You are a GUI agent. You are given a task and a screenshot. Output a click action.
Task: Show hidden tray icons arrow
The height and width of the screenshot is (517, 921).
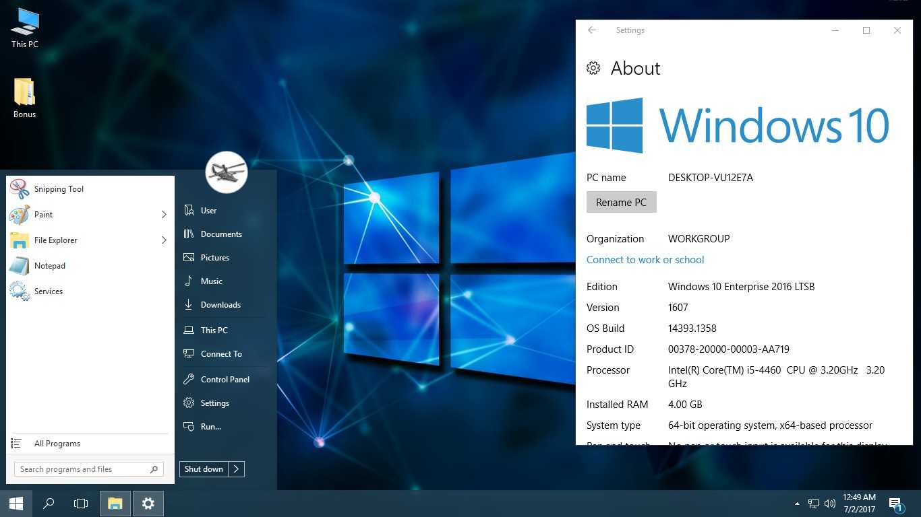click(x=797, y=504)
